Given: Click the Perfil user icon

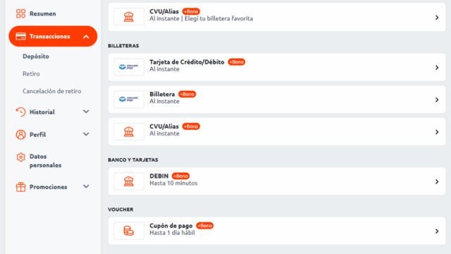Looking at the screenshot, I should point(20,135).
